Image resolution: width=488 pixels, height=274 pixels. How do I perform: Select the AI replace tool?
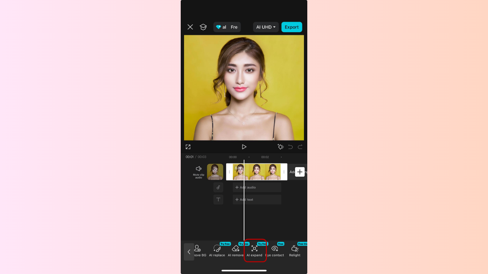tap(217, 250)
